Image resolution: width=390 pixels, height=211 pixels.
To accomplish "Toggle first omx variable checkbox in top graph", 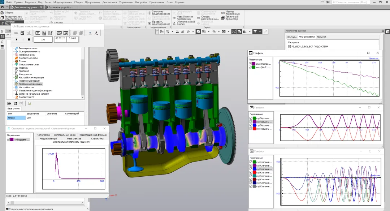I will click(x=251, y=64).
